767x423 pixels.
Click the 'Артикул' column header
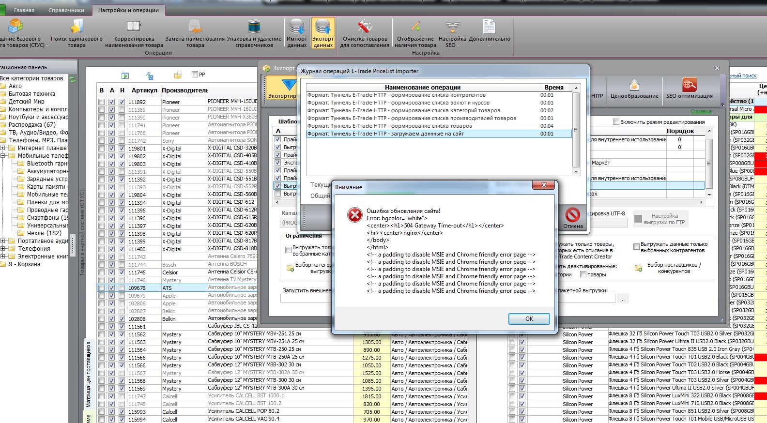click(x=144, y=90)
